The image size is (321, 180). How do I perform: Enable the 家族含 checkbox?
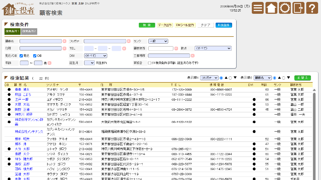(150, 63)
